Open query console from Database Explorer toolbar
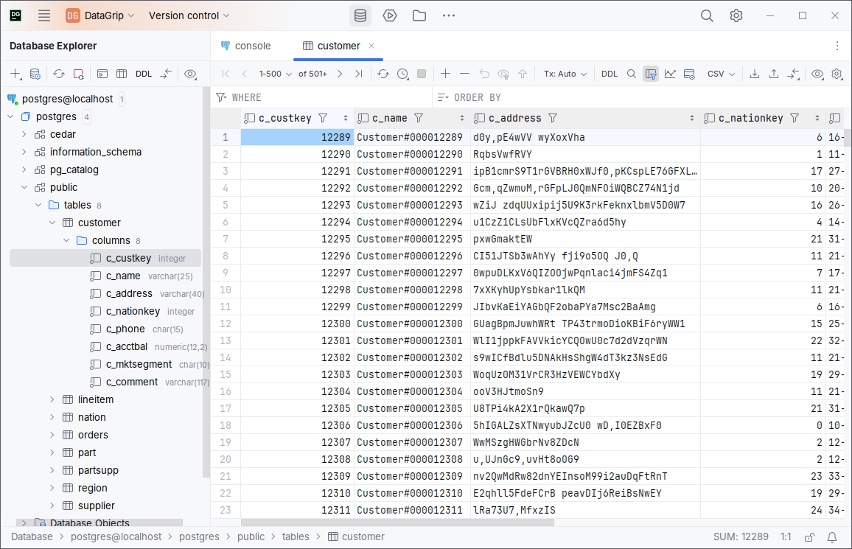Viewport: 852px width, 549px height. (103, 74)
